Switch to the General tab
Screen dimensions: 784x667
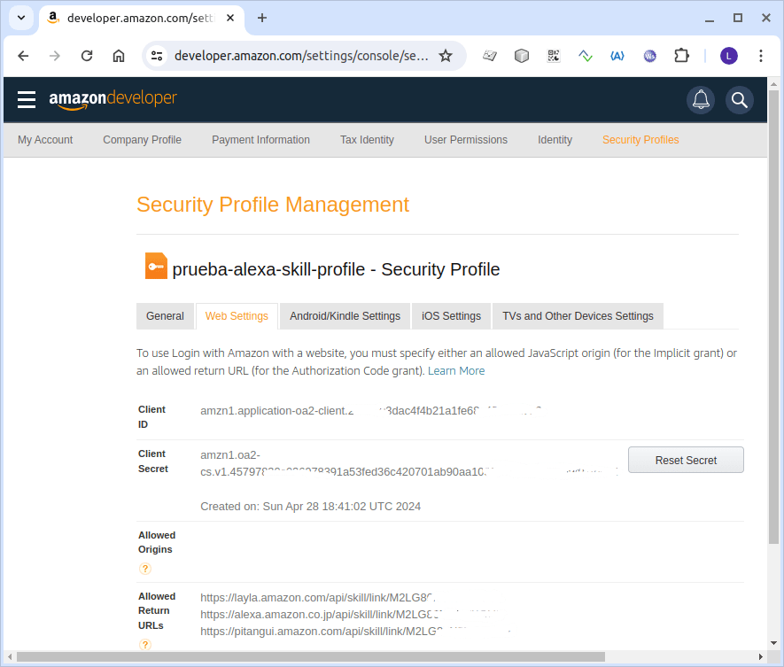pyautogui.click(x=165, y=316)
